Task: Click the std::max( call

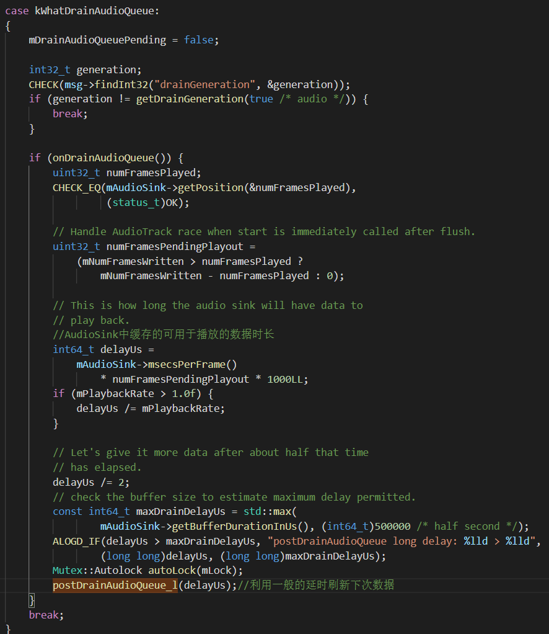Action: (x=270, y=512)
